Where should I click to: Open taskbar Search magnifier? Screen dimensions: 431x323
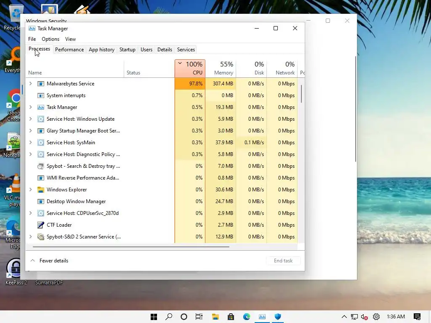pos(169,317)
